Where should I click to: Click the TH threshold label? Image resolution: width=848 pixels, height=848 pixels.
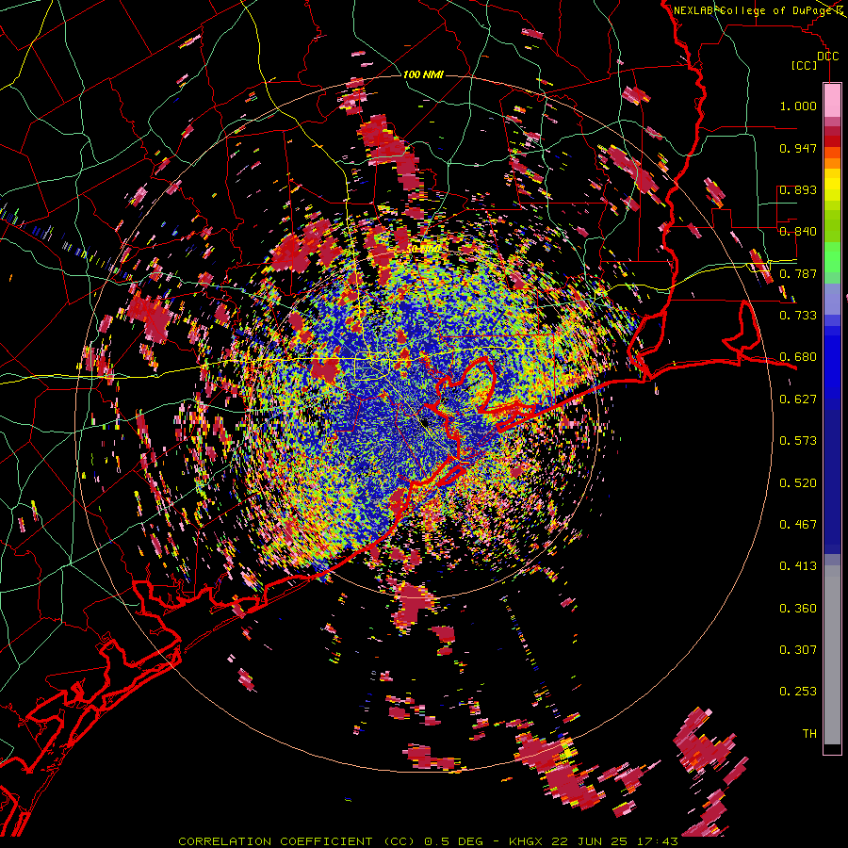click(809, 734)
